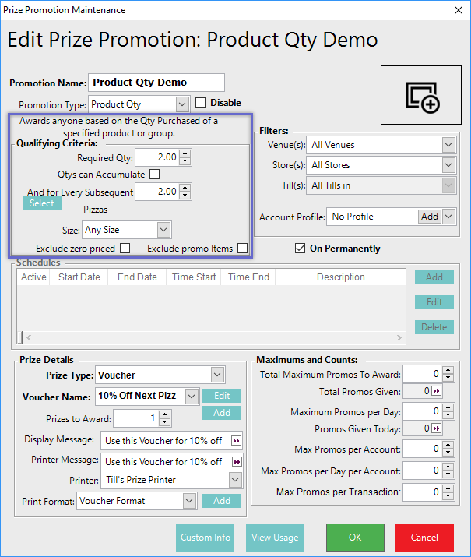Increase the Required Qty spinner value
The height and width of the screenshot is (557, 471).
pos(185,154)
